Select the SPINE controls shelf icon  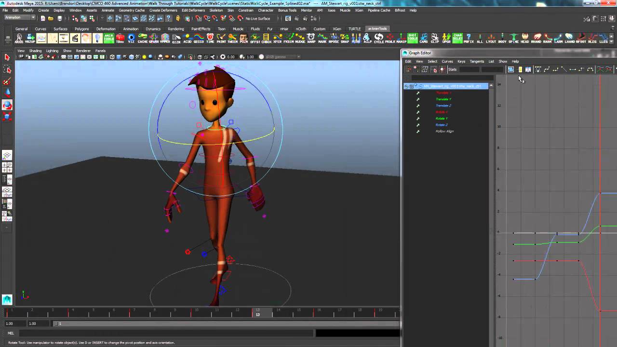[513, 39]
